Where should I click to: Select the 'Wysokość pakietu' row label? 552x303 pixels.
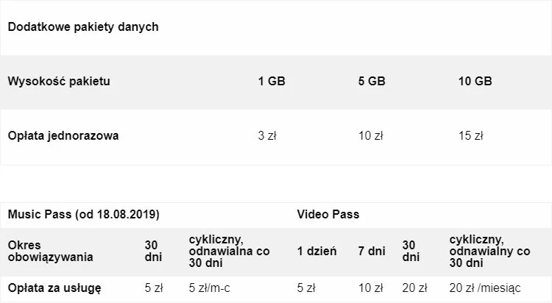tap(59, 82)
